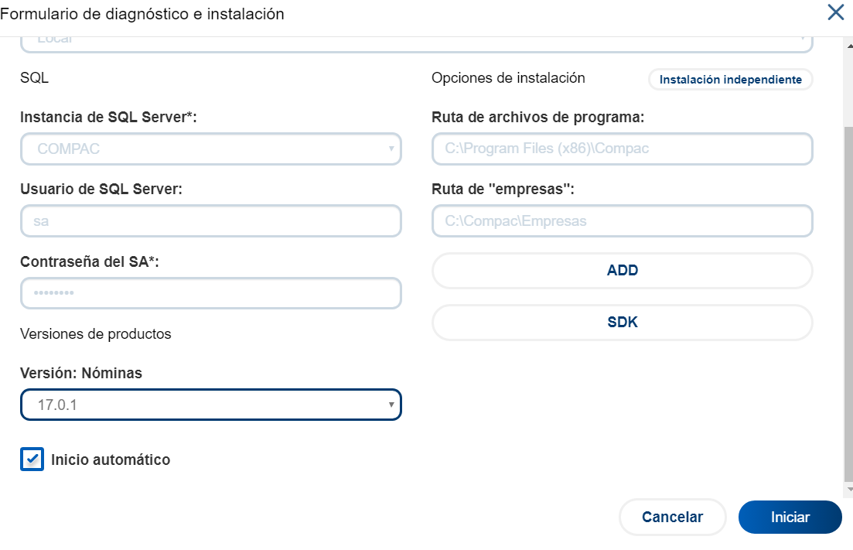Close the diagnostic form with the X icon
Viewport: 853px width, 550px height.
point(835,12)
